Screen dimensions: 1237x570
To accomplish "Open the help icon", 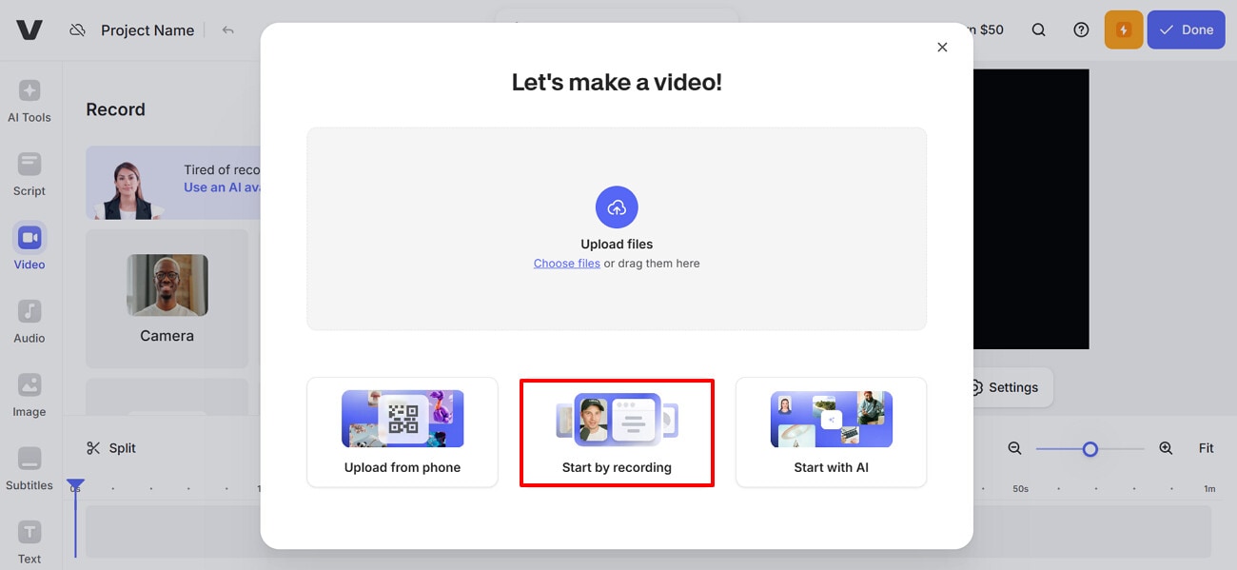I will (1081, 29).
